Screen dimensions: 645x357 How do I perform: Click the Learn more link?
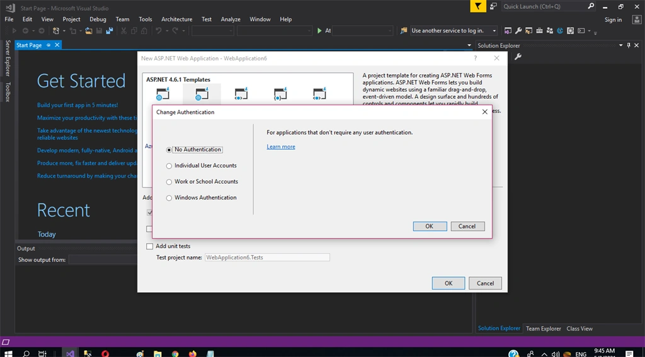[x=281, y=147]
